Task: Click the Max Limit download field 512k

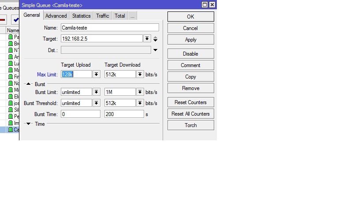Action: [120, 75]
